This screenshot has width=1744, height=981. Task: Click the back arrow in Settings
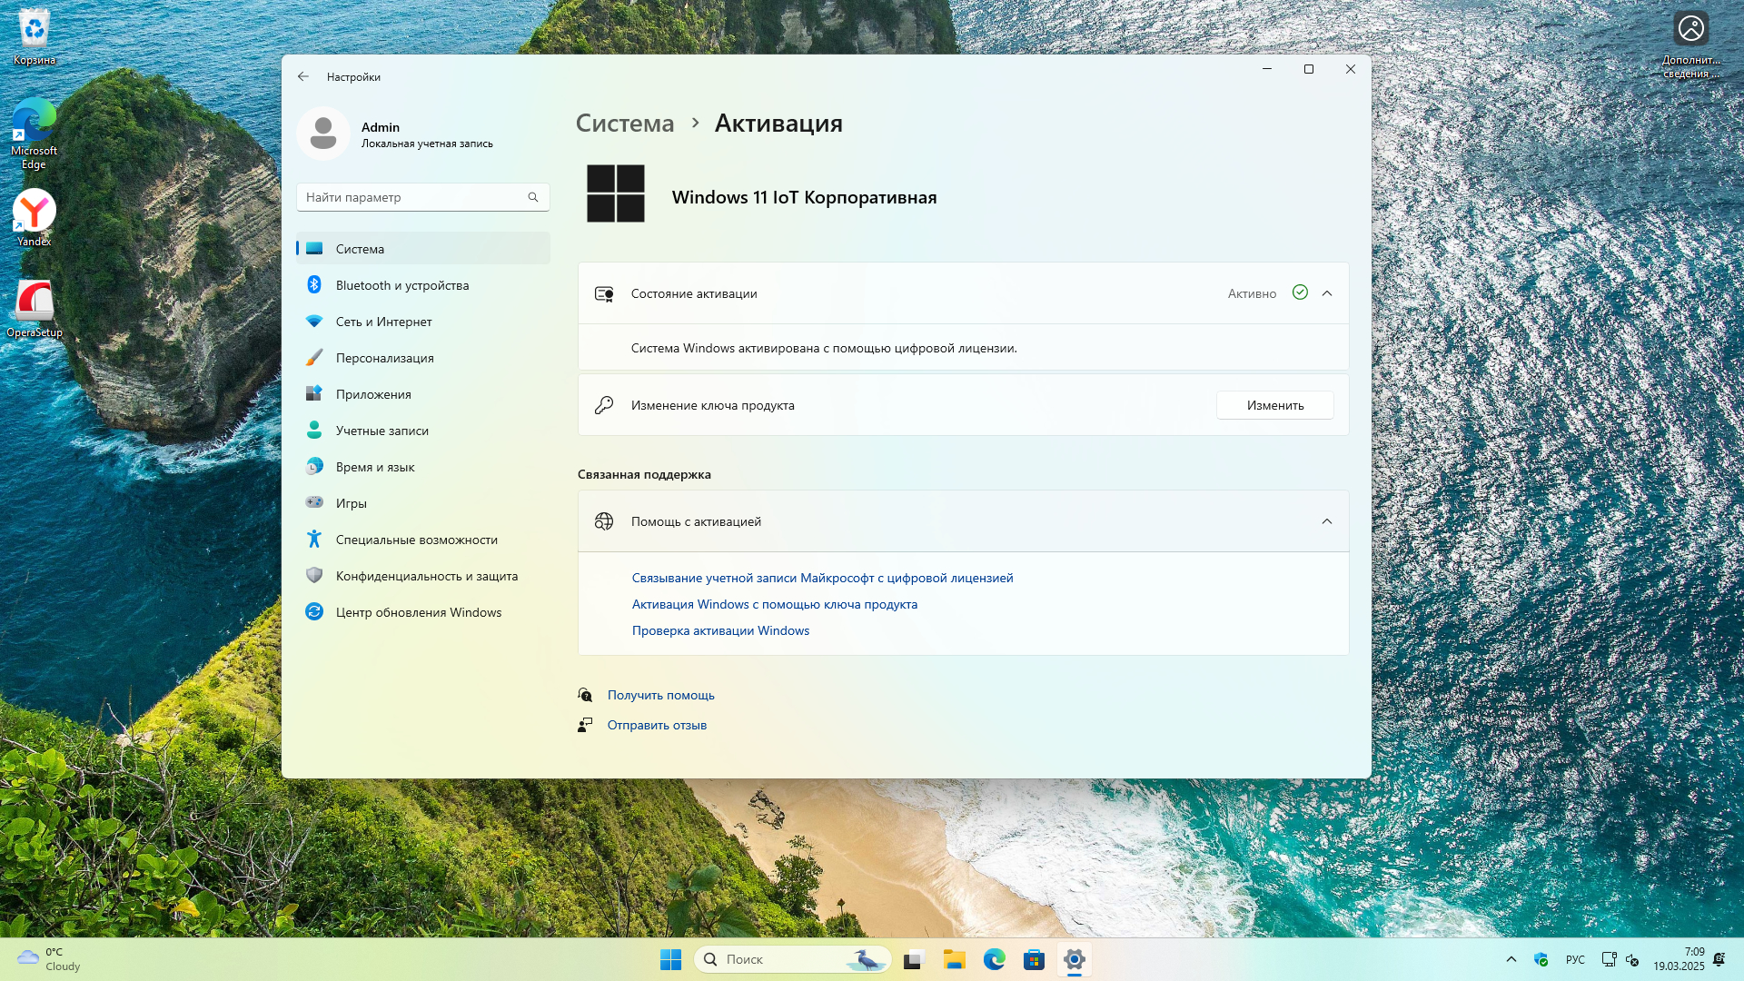point(303,77)
